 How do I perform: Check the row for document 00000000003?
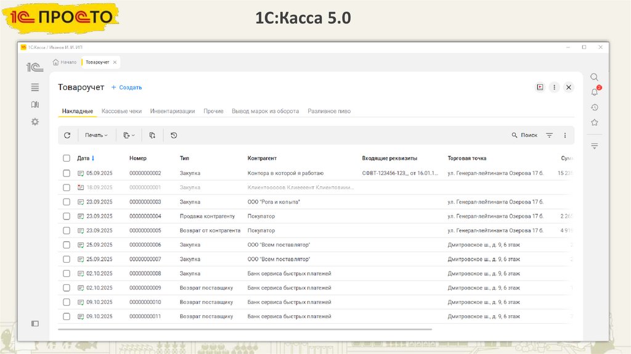click(67, 202)
